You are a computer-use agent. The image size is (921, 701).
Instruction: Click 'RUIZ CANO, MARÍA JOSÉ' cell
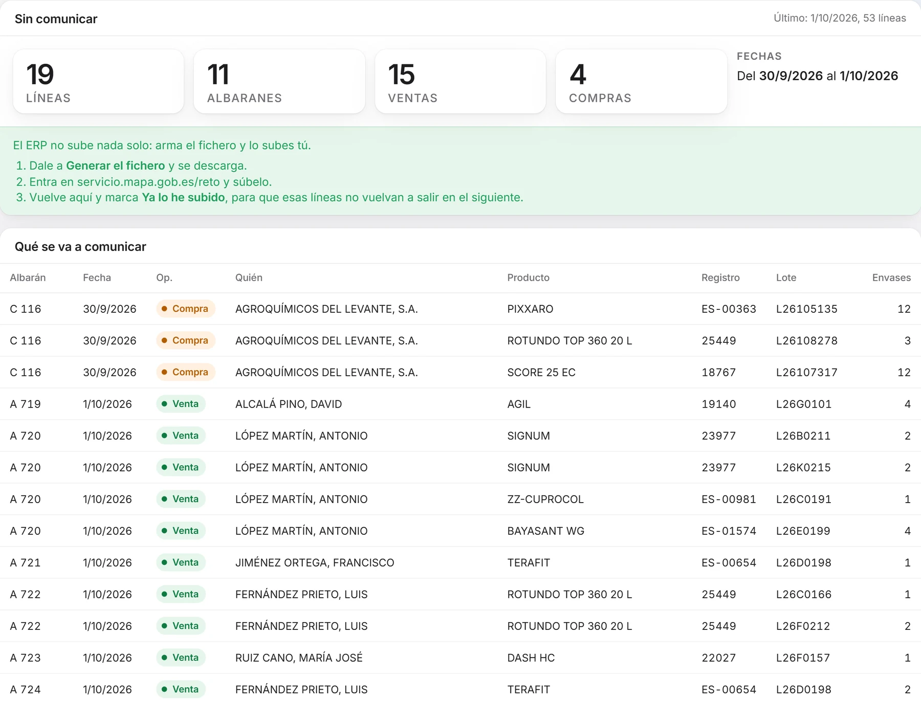(x=299, y=658)
